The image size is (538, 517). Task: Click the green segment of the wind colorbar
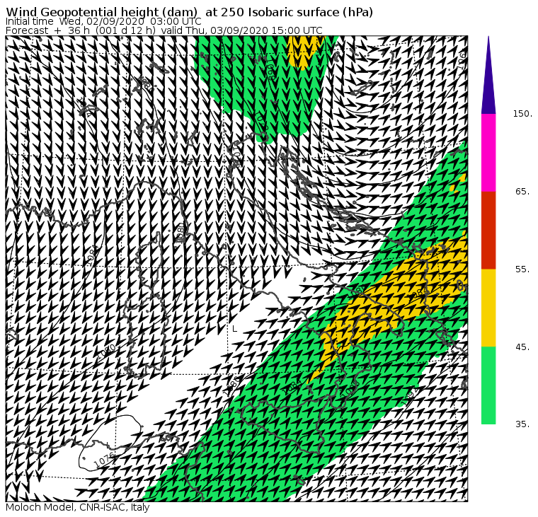(x=488, y=385)
